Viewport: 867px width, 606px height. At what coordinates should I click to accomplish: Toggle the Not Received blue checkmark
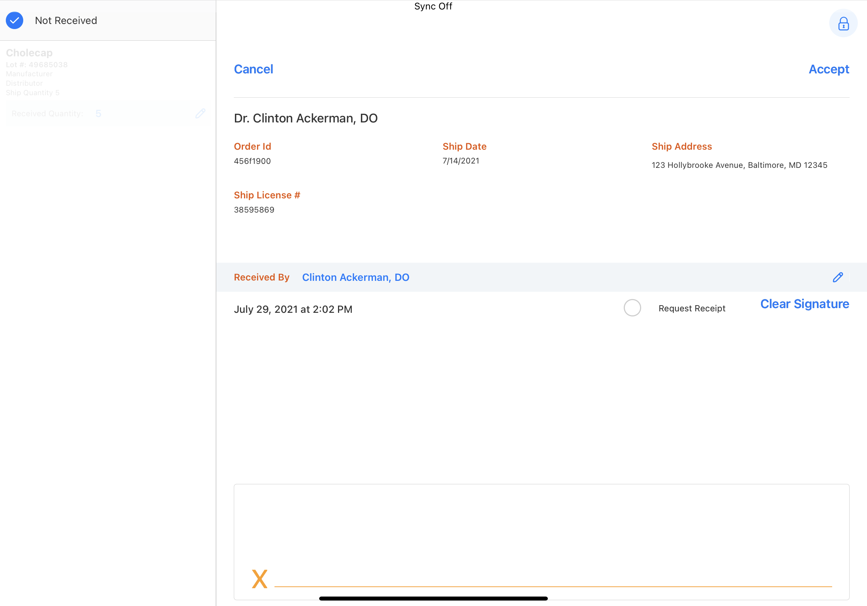coord(15,20)
